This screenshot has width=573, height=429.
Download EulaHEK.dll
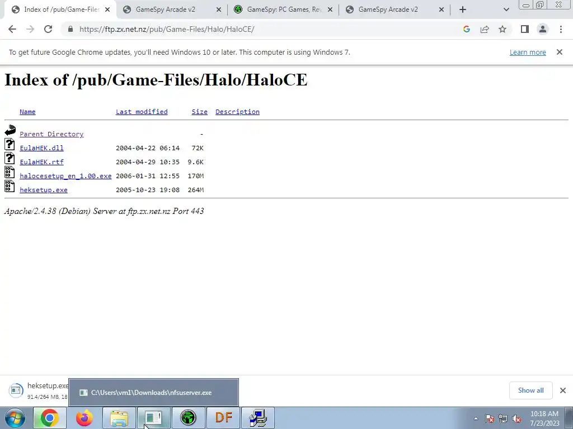click(41, 147)
